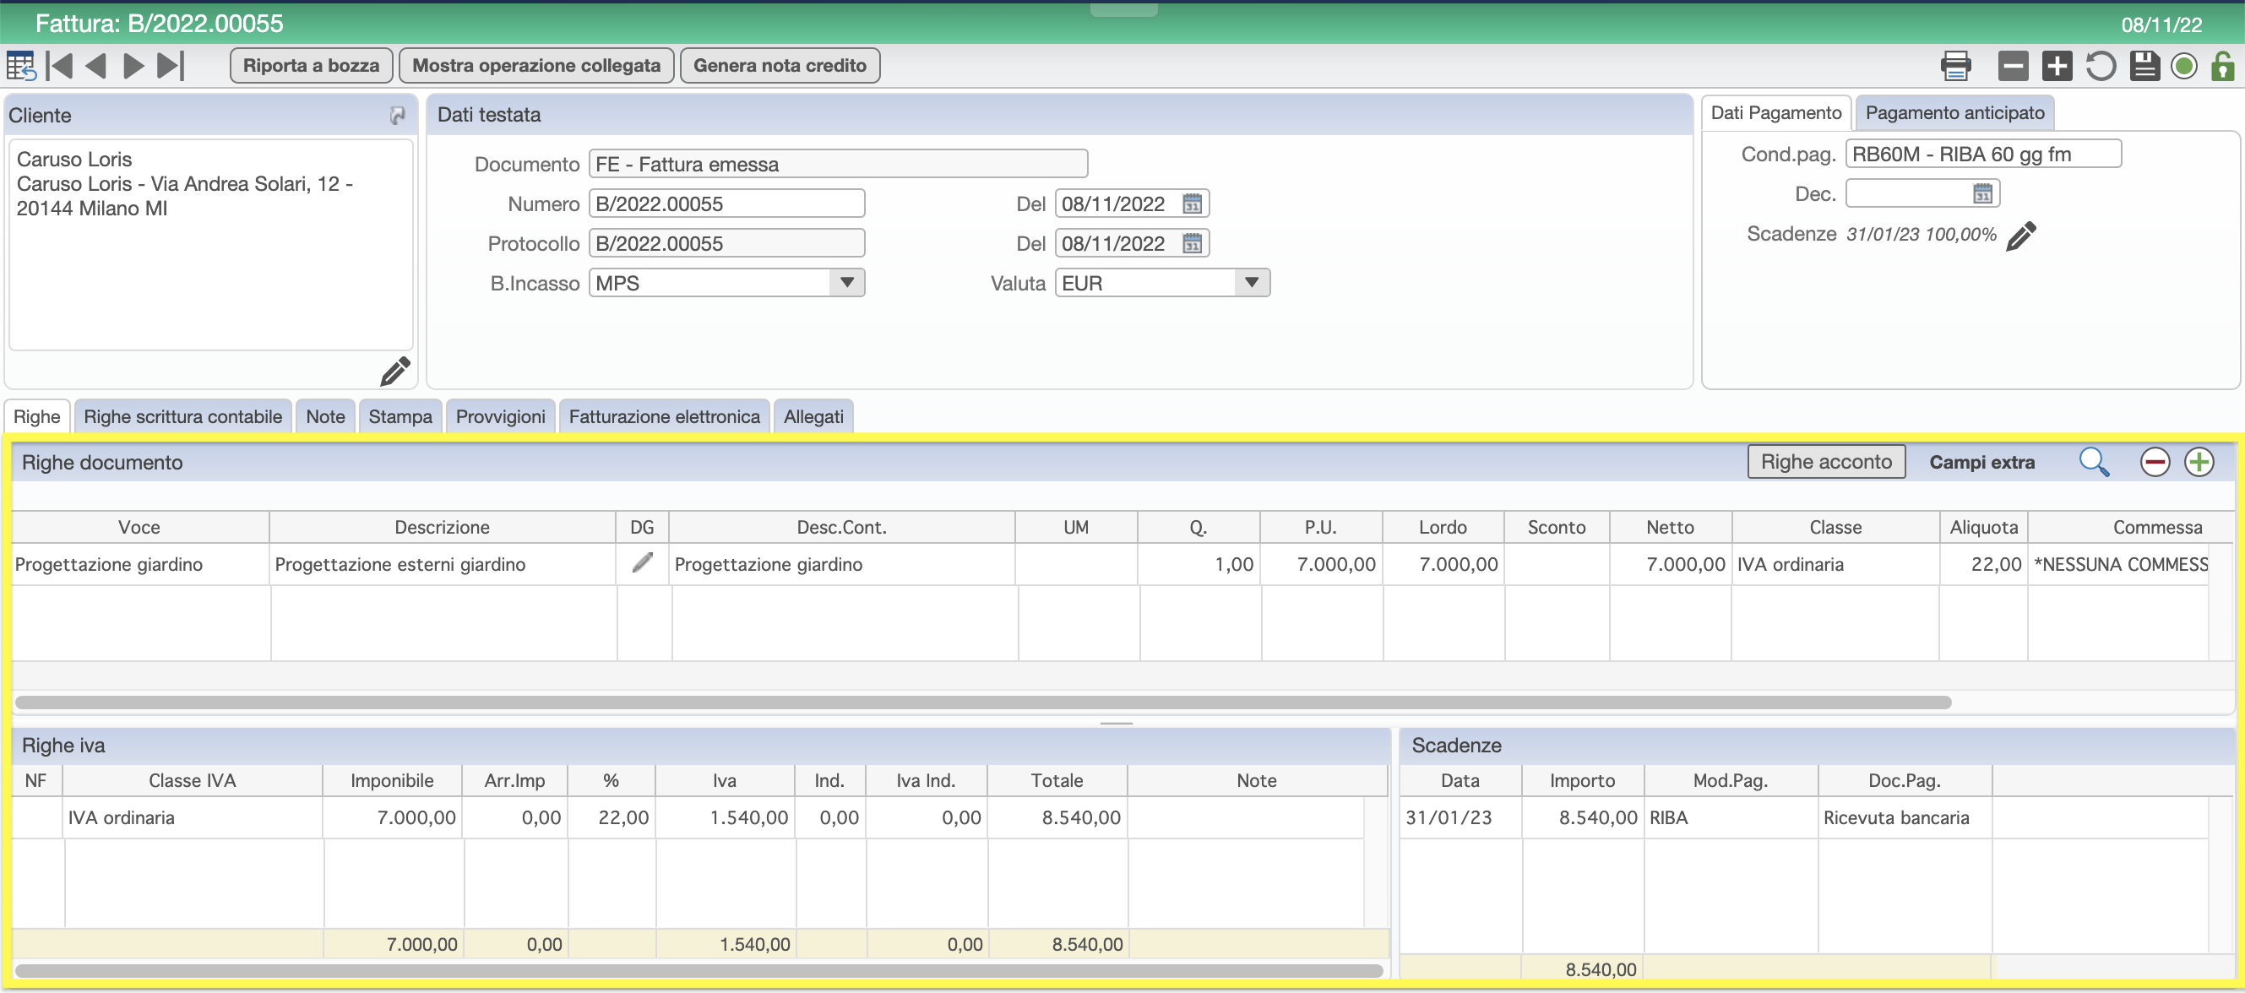Click the P.U. cell value 7.000,00

click(x=1321, y=564)
